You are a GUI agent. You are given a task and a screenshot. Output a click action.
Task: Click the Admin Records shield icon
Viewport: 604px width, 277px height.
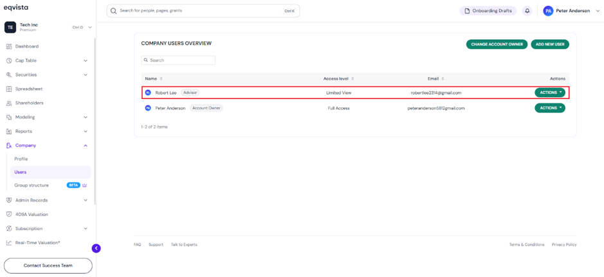(9, 200)
